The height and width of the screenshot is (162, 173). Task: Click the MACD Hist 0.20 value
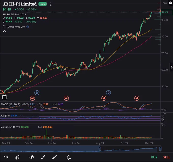click(x=58, y=104)
